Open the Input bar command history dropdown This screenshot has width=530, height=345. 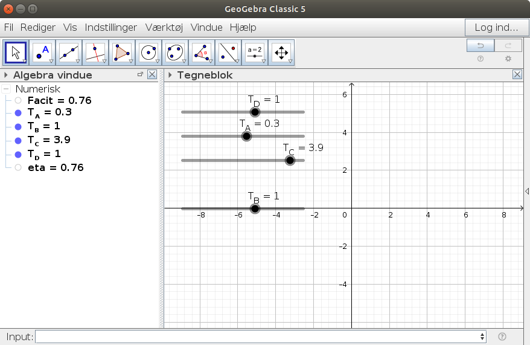click(482, 337)
